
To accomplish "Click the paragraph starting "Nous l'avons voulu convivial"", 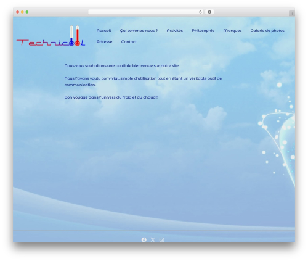I will point(143,81).
